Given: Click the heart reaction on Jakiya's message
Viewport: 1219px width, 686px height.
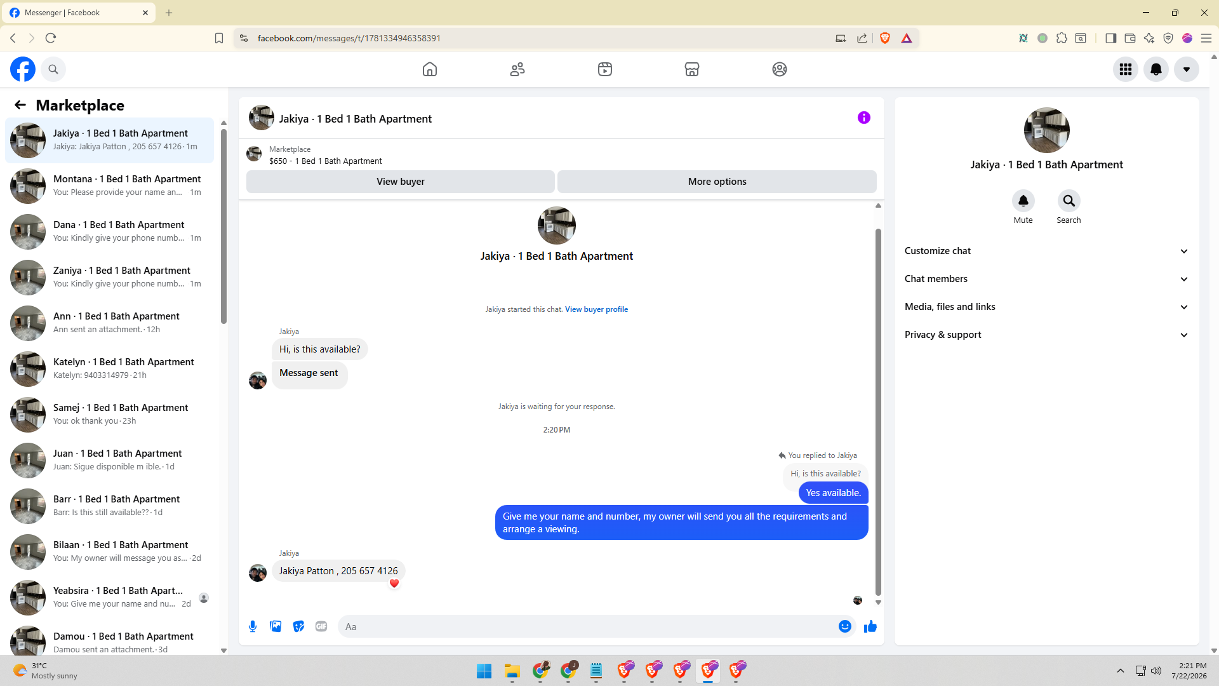Looking at the screenshot, I should pyautogui.click(x=394, y=583).
